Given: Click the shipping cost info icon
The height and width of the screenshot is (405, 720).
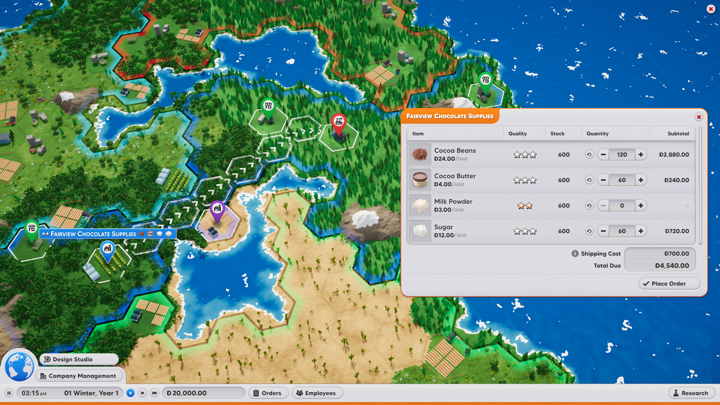Looking at the screenshot, I should (575, 253).
